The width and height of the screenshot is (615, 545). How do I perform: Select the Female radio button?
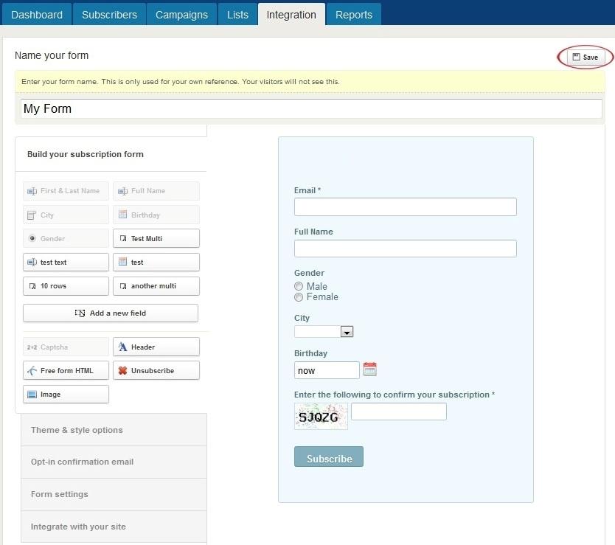click(299, 297)
